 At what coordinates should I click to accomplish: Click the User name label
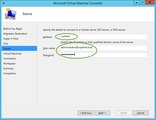(49, 48)
